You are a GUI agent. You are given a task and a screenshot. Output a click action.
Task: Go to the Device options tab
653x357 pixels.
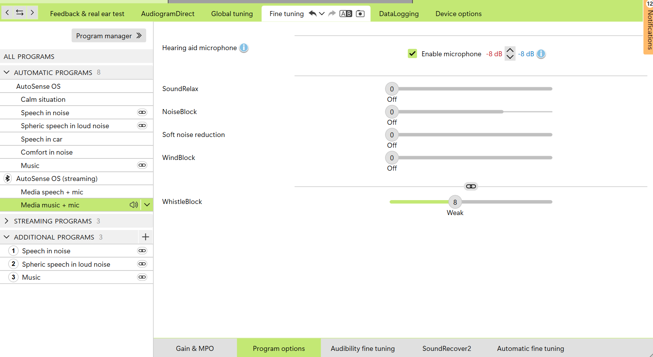point(458,14)
